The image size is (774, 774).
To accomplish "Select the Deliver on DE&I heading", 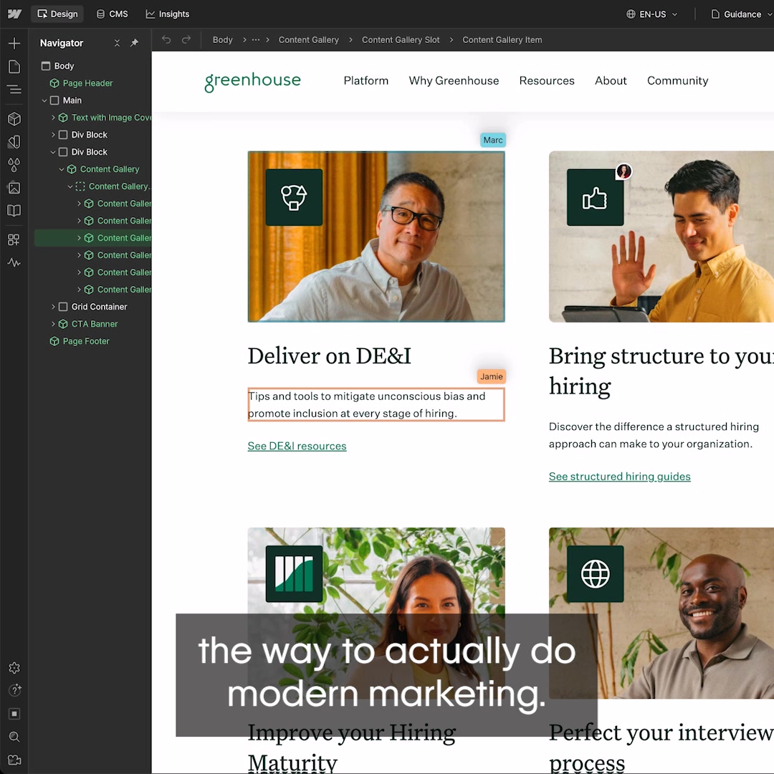I will (x=329, y=356).
